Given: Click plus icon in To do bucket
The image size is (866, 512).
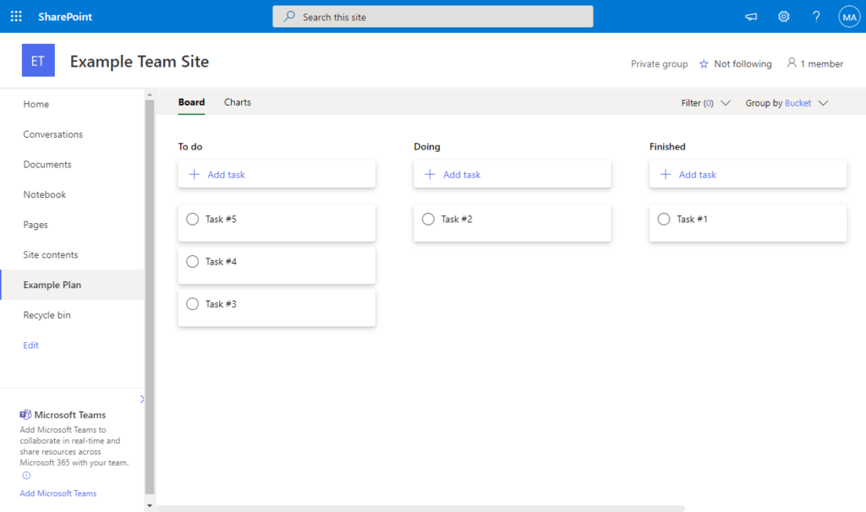Looking at the screenshot, I should pyautogui.click(x=194, y=174).
